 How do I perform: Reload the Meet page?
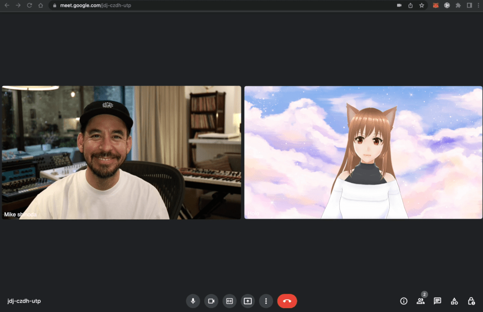pyautogui.click(x=29, y=5)
